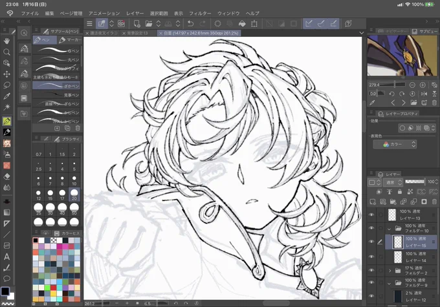Open the 編集 menu
The height and width of the screenshot is (307, 440).
click(49, 13)
